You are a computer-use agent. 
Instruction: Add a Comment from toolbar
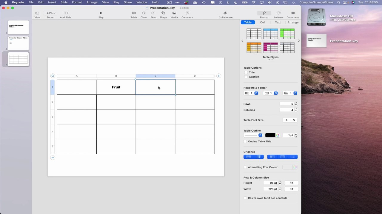(187, 15)
